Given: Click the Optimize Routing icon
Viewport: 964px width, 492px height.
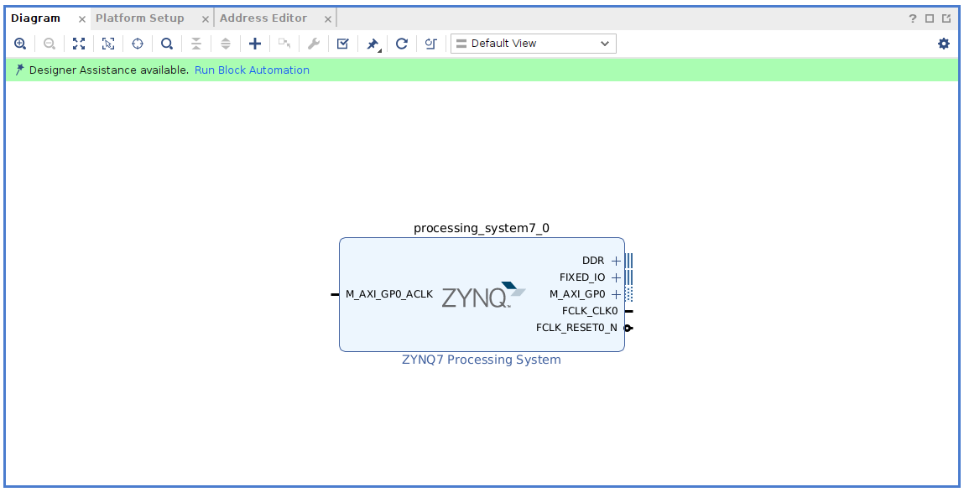Looking at the screenshot, I should (431, 44).
